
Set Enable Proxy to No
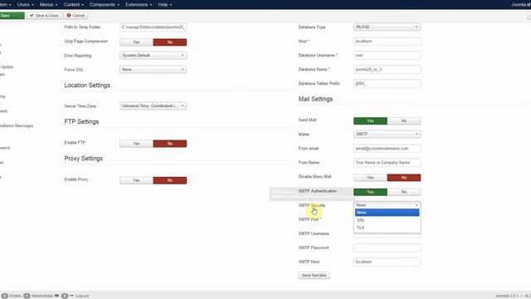pyautogui.click(x=169, y=180)
